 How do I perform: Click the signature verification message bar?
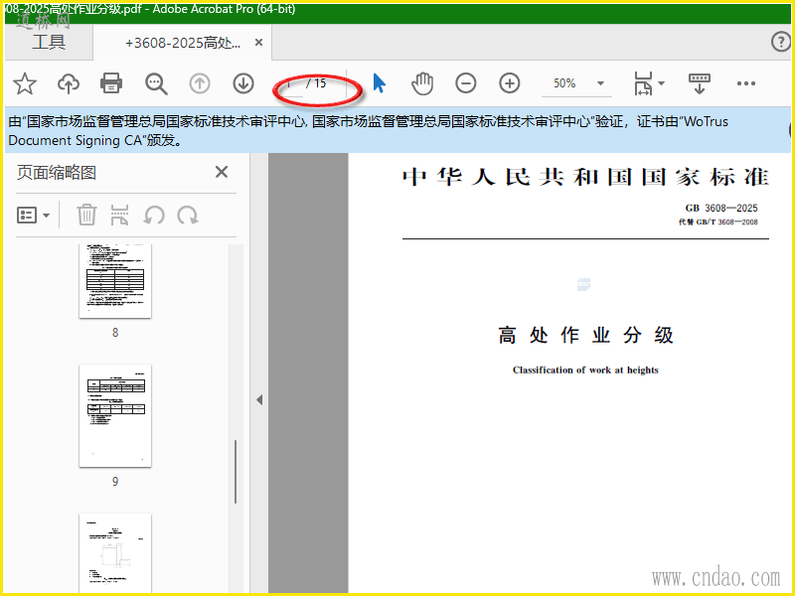(397, 131)
